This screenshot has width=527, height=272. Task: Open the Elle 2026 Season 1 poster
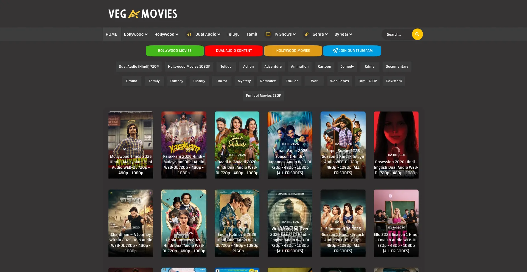click(x=396, y=223)
